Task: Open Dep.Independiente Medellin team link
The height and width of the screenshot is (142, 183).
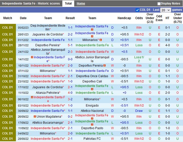Action: (x=48, y=27)
